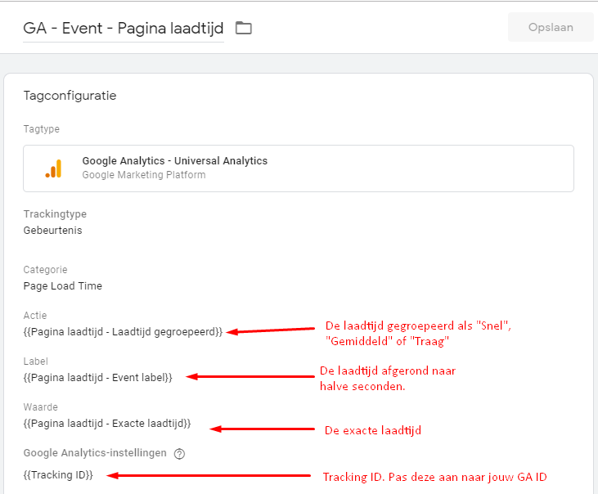Select the Tagconfiguratie heading
Screen dimensions: 598x494
tap(70, 96)
